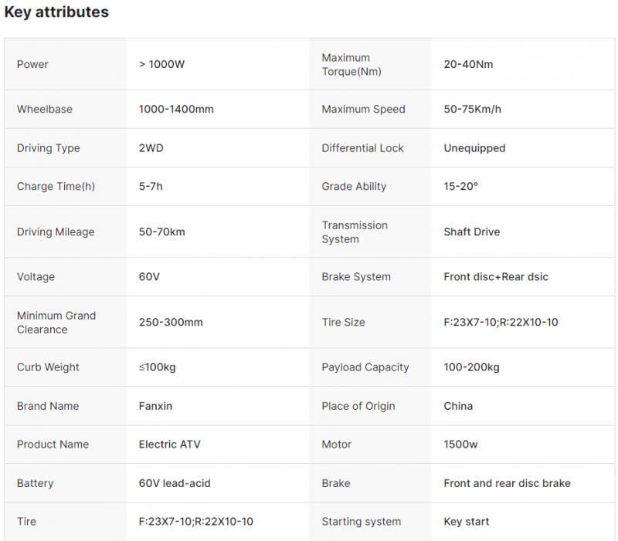This screenshot has height=541, width=618.
Task: Click the Key attributes heading
Action: [56, 12]
